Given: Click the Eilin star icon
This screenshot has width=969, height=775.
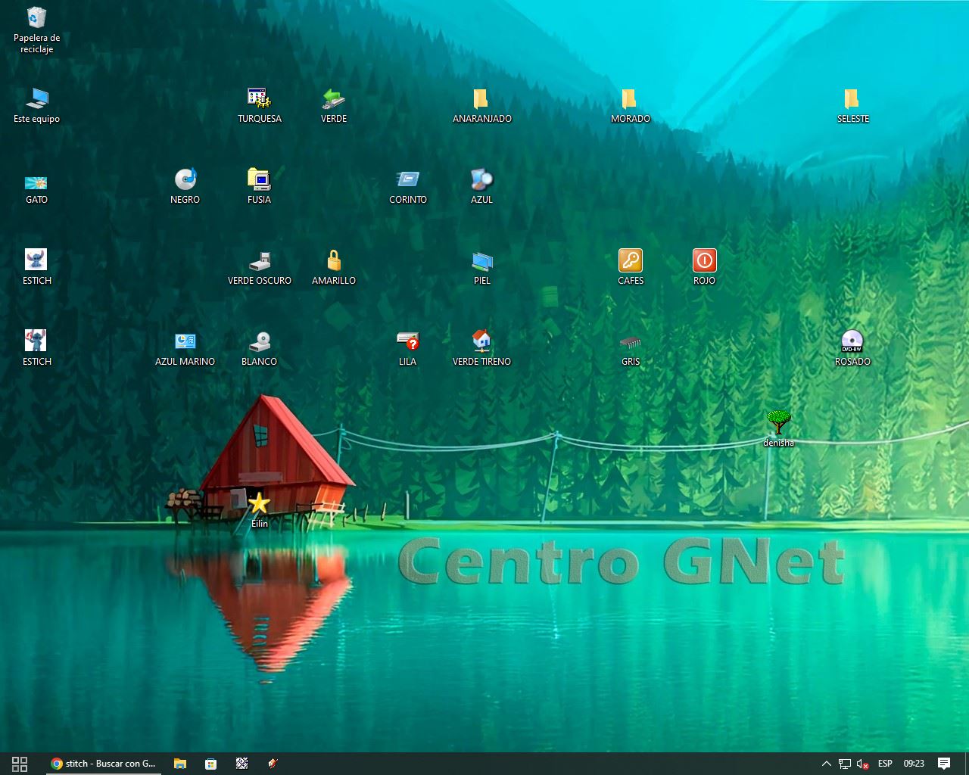Looking at the screenshot, I should tap(259, 503).
